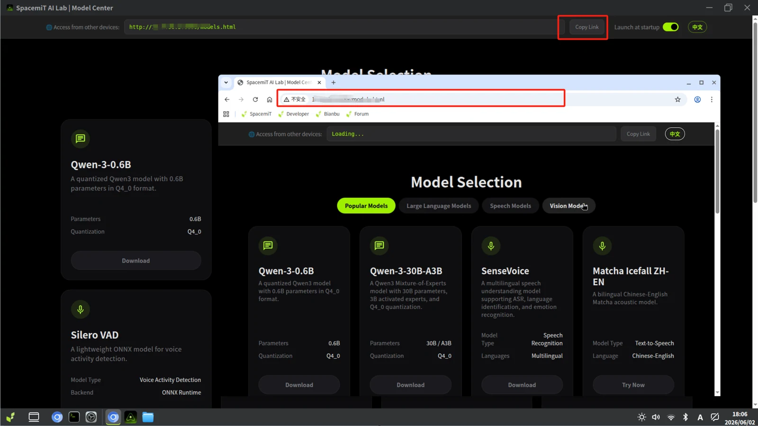This screenshot has width=758, height=426.
Task: Switch to Large Language Models tab
Action: 439,206
